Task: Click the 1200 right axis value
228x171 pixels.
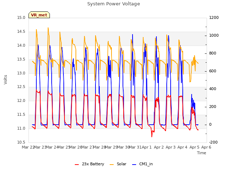Action: pyautogui.click(x=214, y=18)
